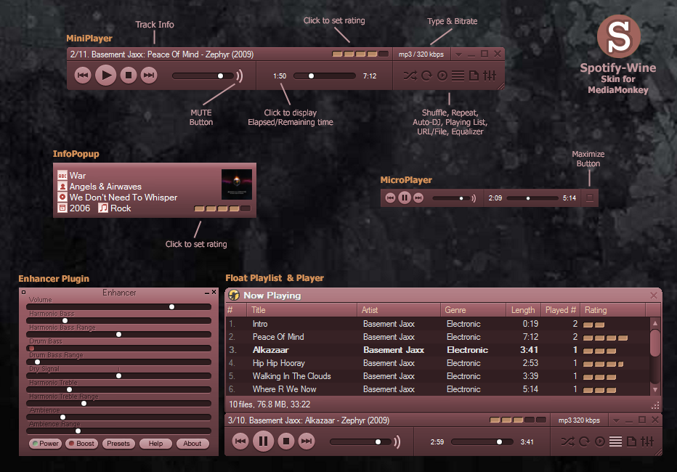Select Walking In The Clouds track
677x472 pixels.
click(437, 376)
